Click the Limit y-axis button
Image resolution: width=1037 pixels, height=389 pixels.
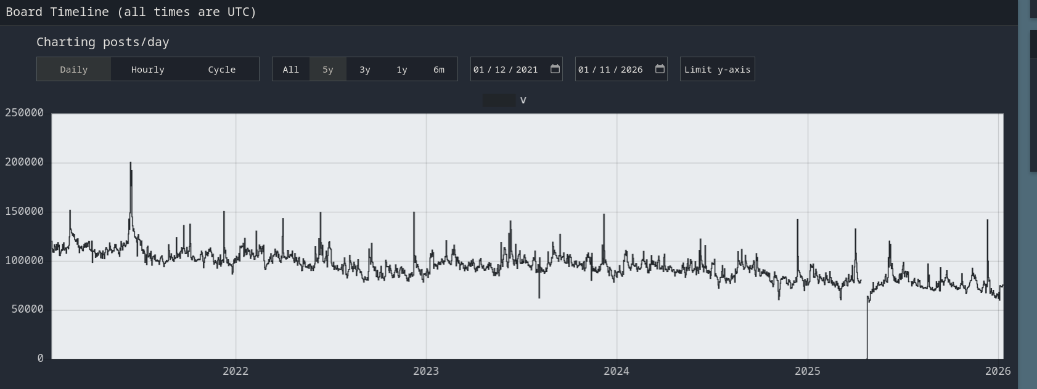[x=718, y=70]
